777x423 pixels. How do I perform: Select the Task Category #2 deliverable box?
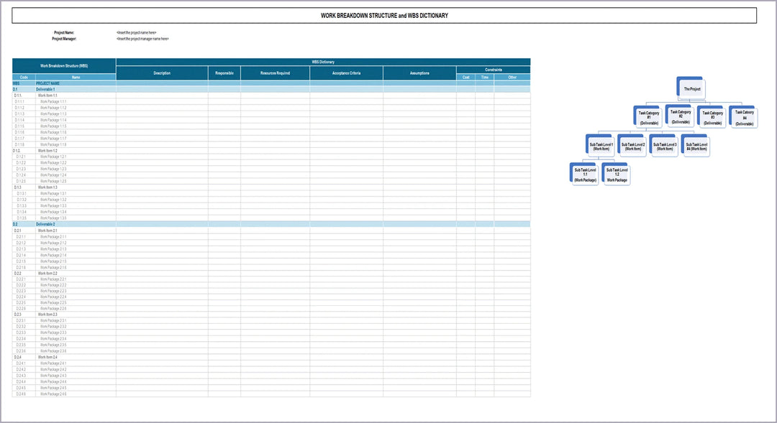click(x=680, y=115)
